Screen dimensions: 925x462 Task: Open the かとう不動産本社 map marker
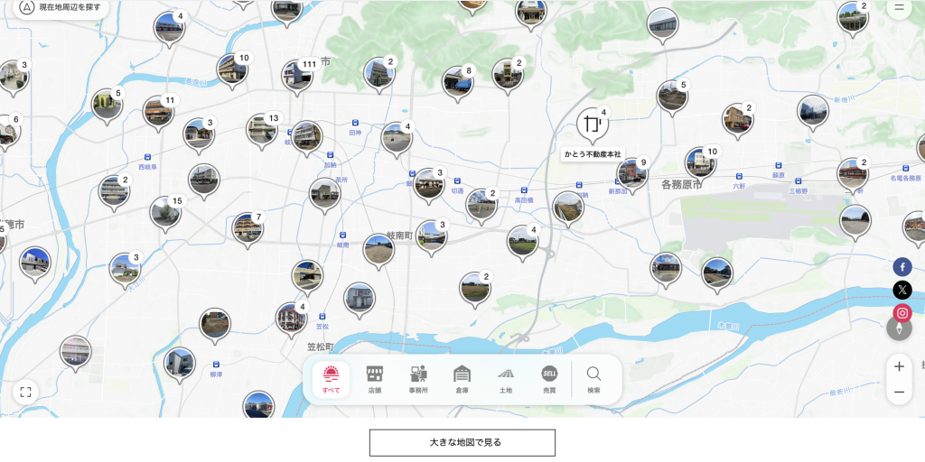[592, 125]
